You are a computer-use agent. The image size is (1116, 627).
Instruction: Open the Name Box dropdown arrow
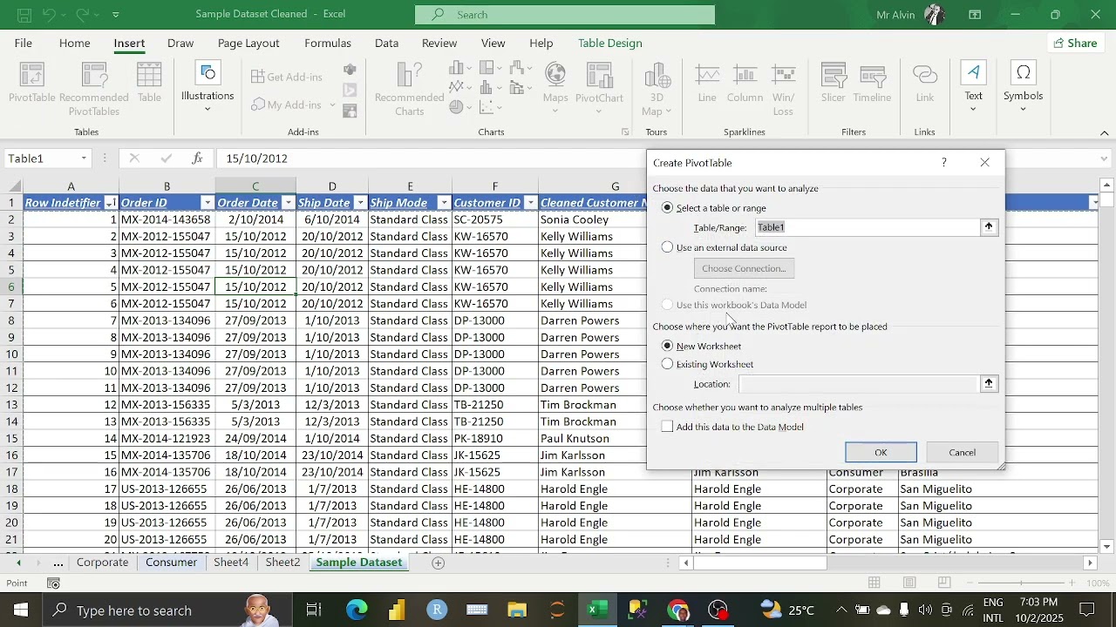pos(84,158)
